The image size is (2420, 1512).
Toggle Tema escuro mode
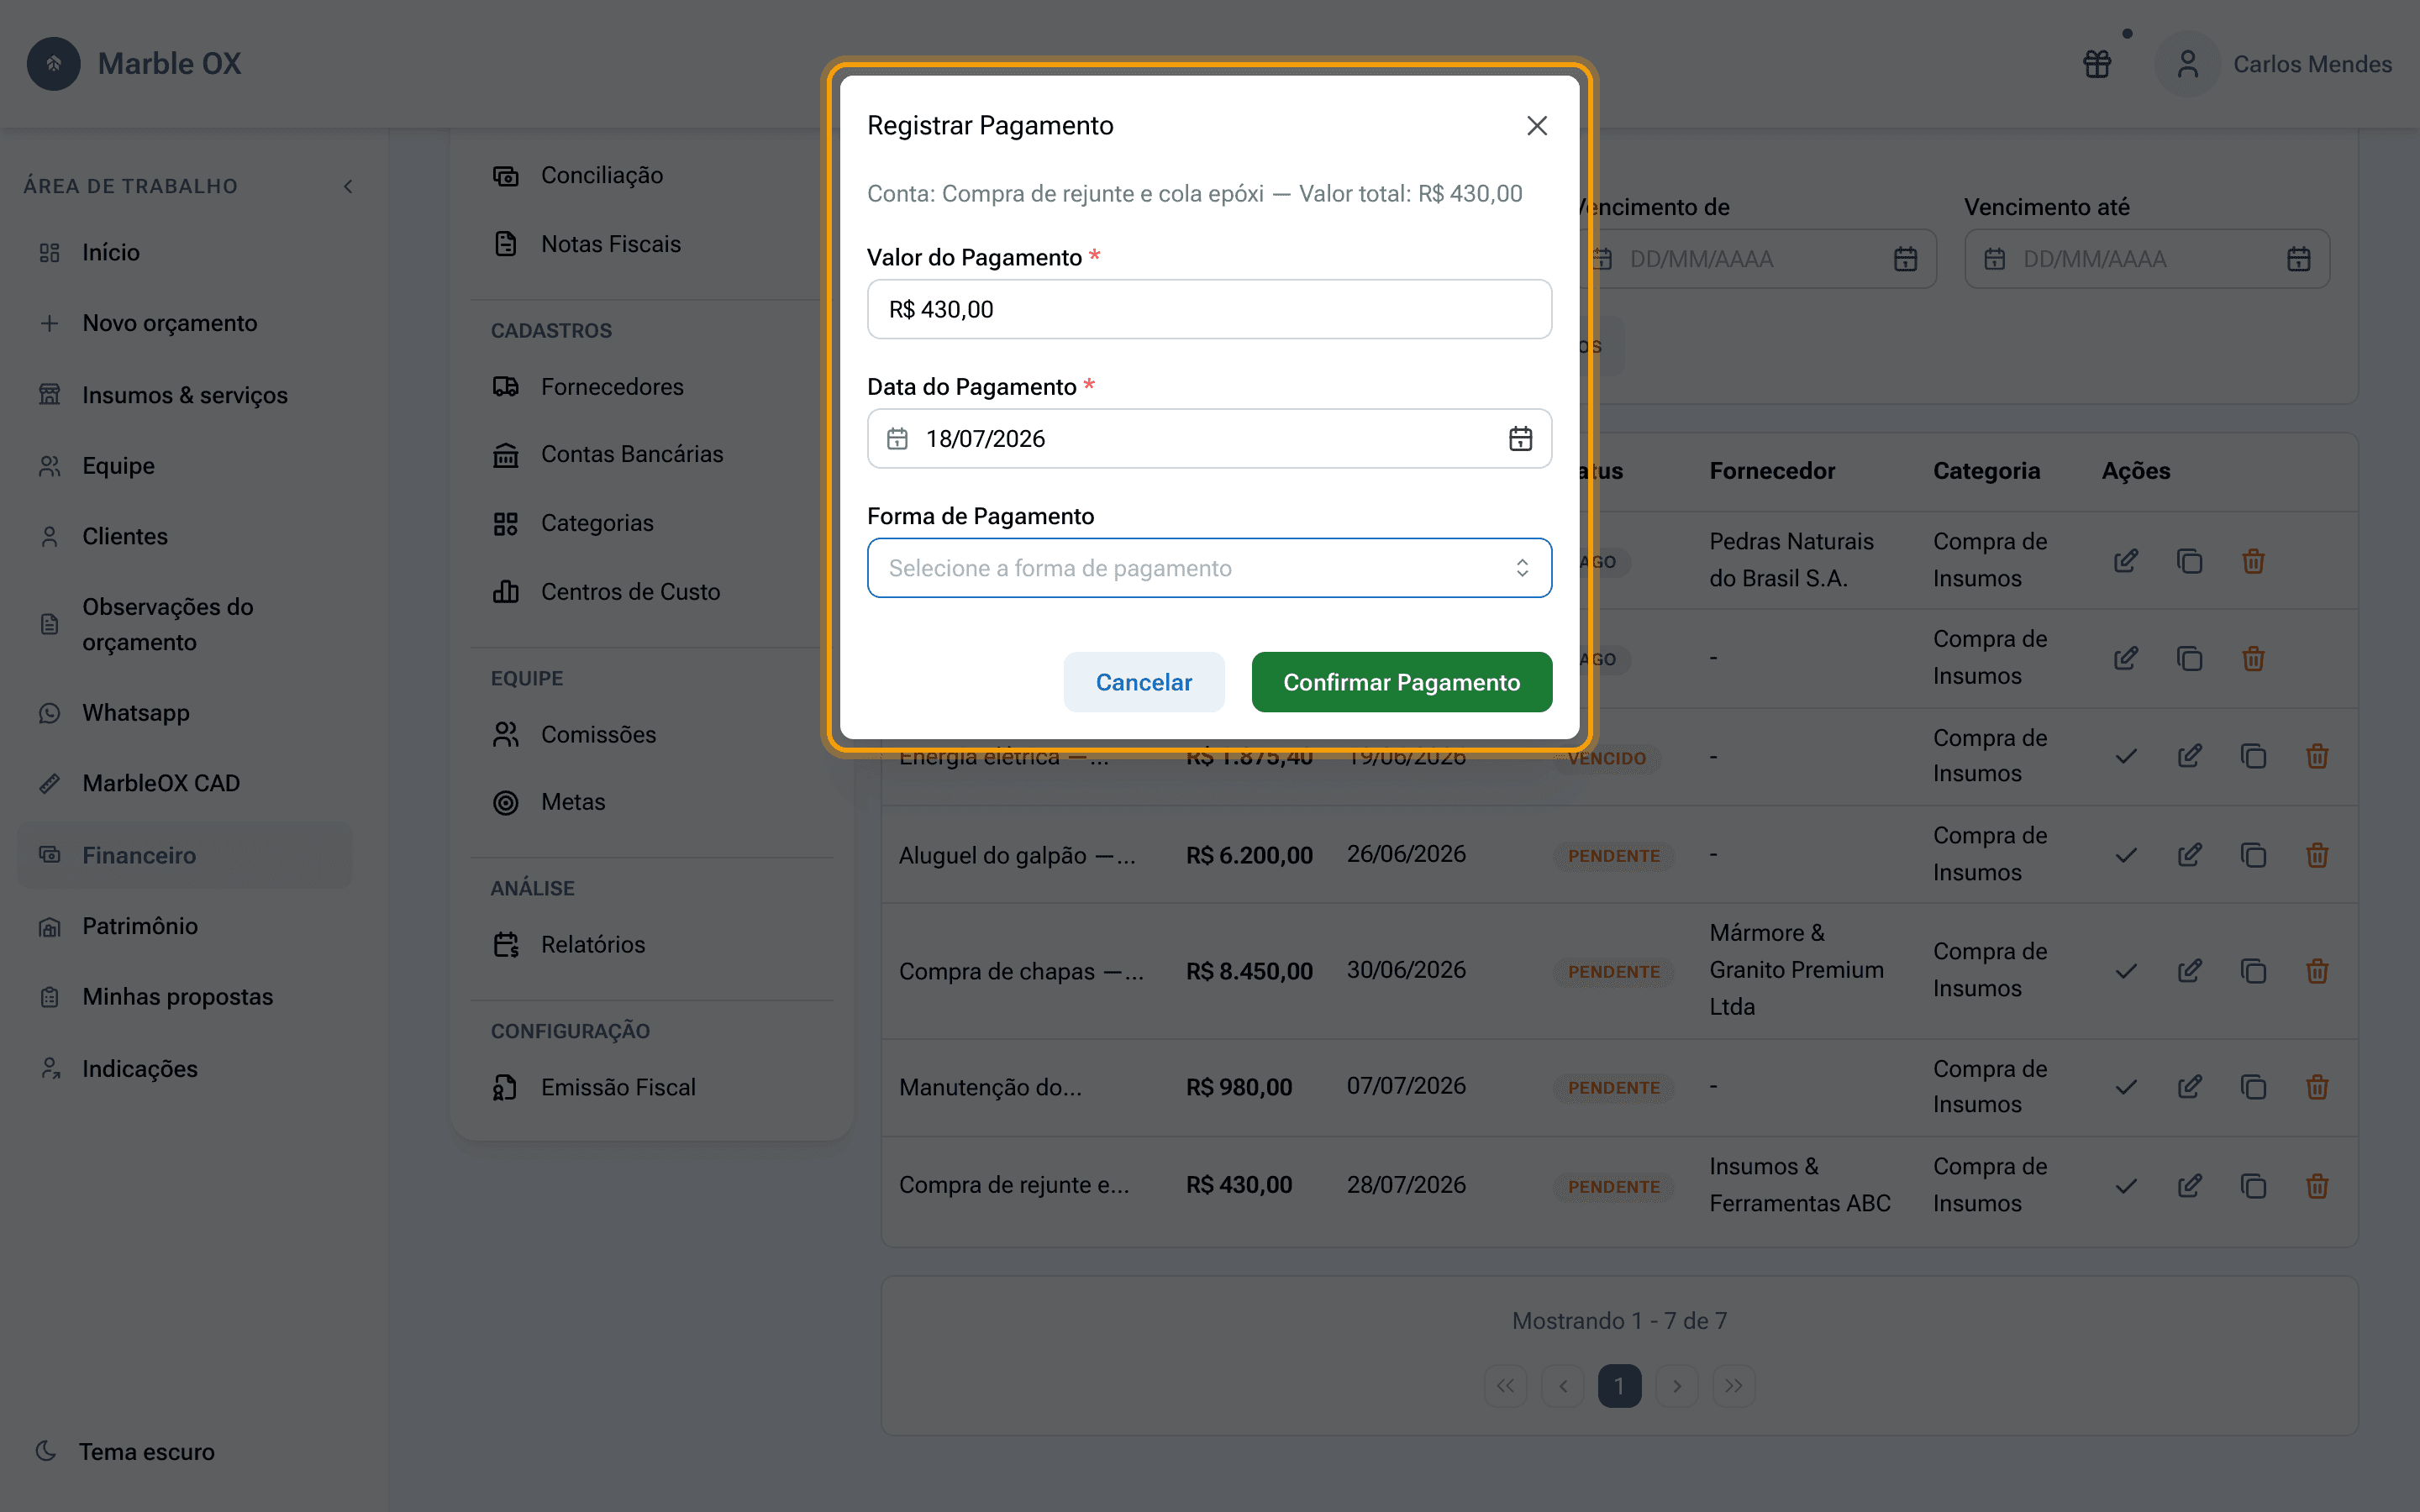pos(125,1451)
